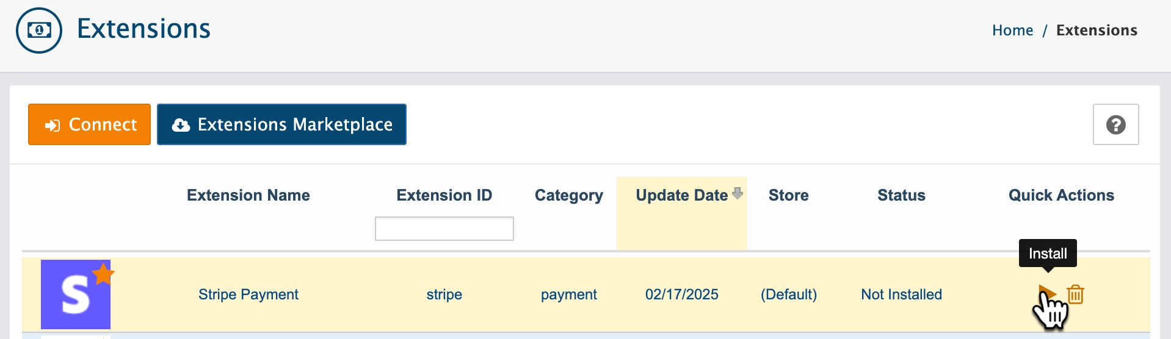Click the Update Date sort arrow icon

click(x=738, y=193)
